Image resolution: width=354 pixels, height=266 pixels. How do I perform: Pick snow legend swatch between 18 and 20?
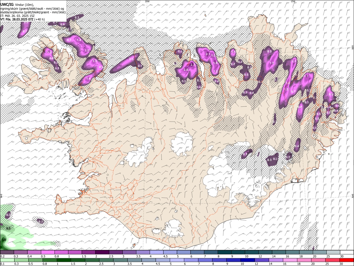pos(306,252)
